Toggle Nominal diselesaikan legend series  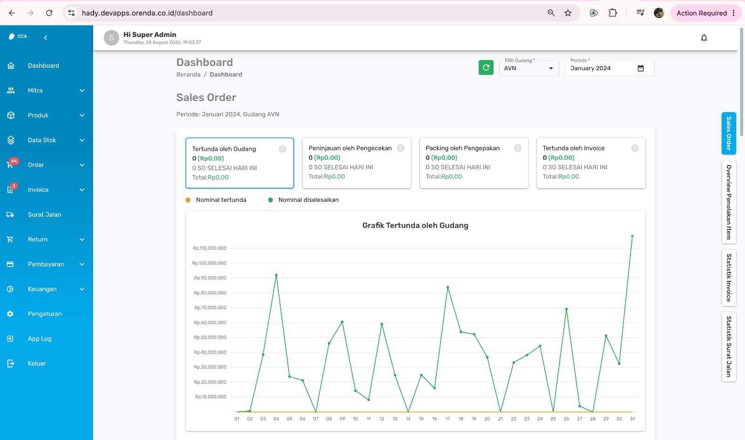coord(304,200)
